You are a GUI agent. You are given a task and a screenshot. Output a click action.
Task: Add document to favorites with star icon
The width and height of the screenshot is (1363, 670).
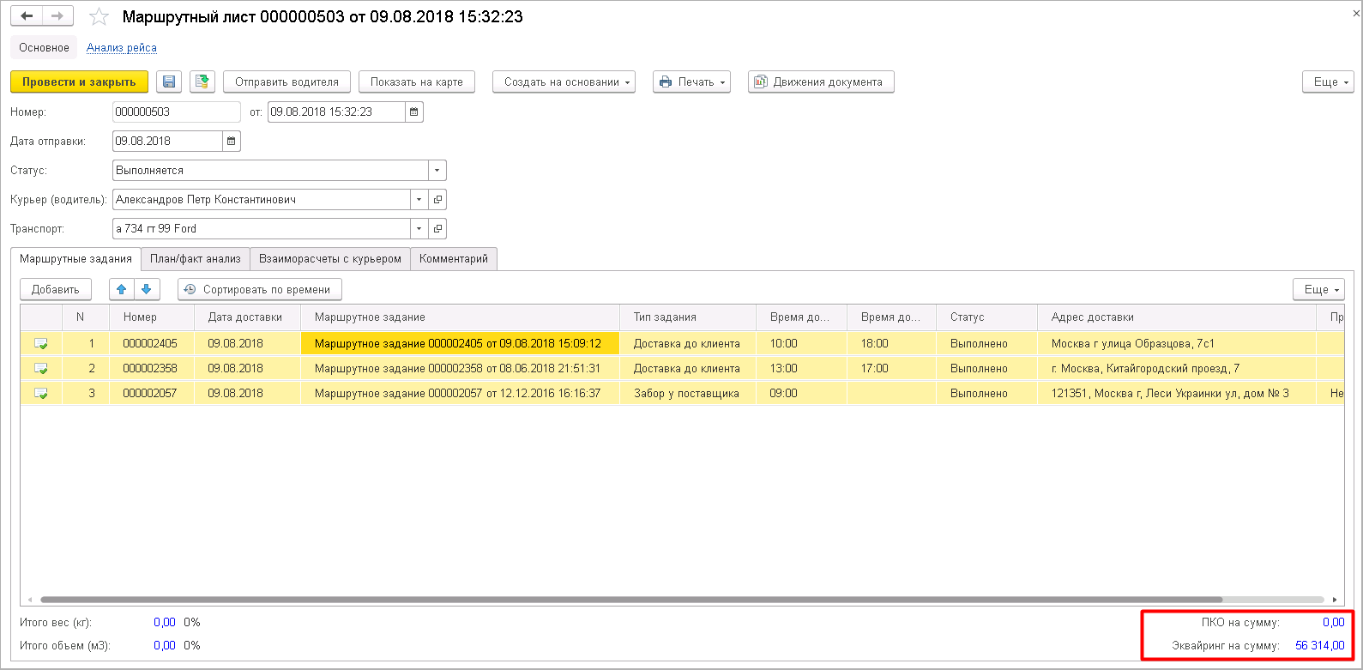[100, 16]
